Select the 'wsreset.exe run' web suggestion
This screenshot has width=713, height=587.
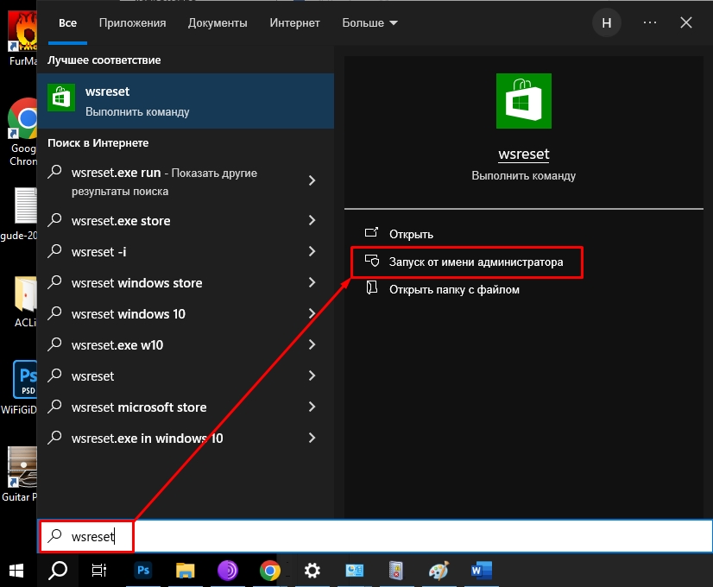click(164, 182)
